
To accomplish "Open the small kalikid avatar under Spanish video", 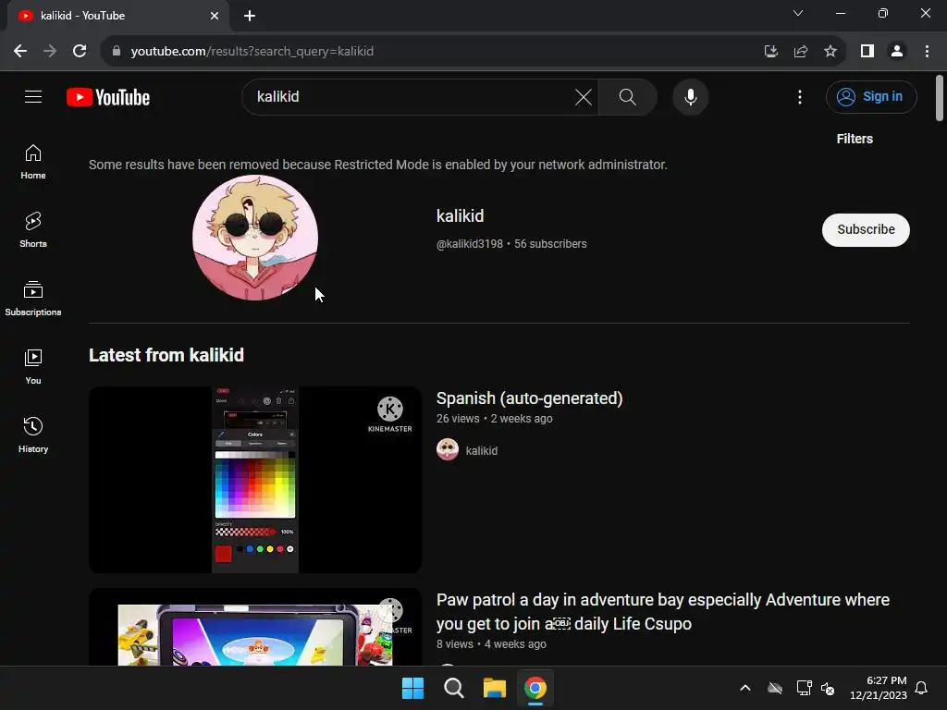I will tap(448, 450).
